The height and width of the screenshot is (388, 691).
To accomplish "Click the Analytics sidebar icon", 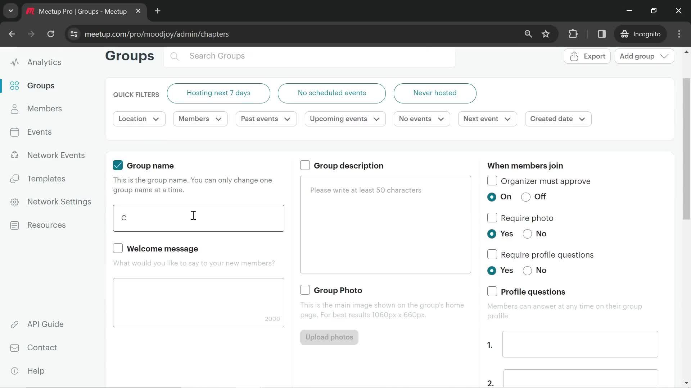I will point(14,62).
